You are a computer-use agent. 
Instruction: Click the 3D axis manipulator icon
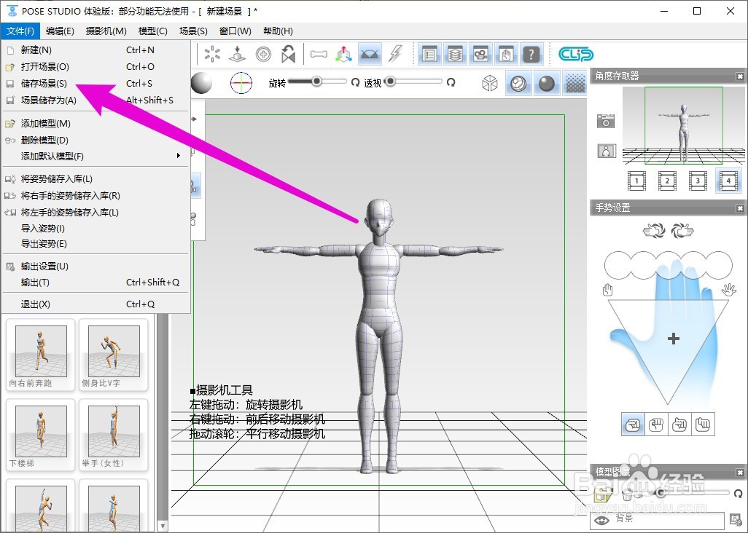[343, 55]
